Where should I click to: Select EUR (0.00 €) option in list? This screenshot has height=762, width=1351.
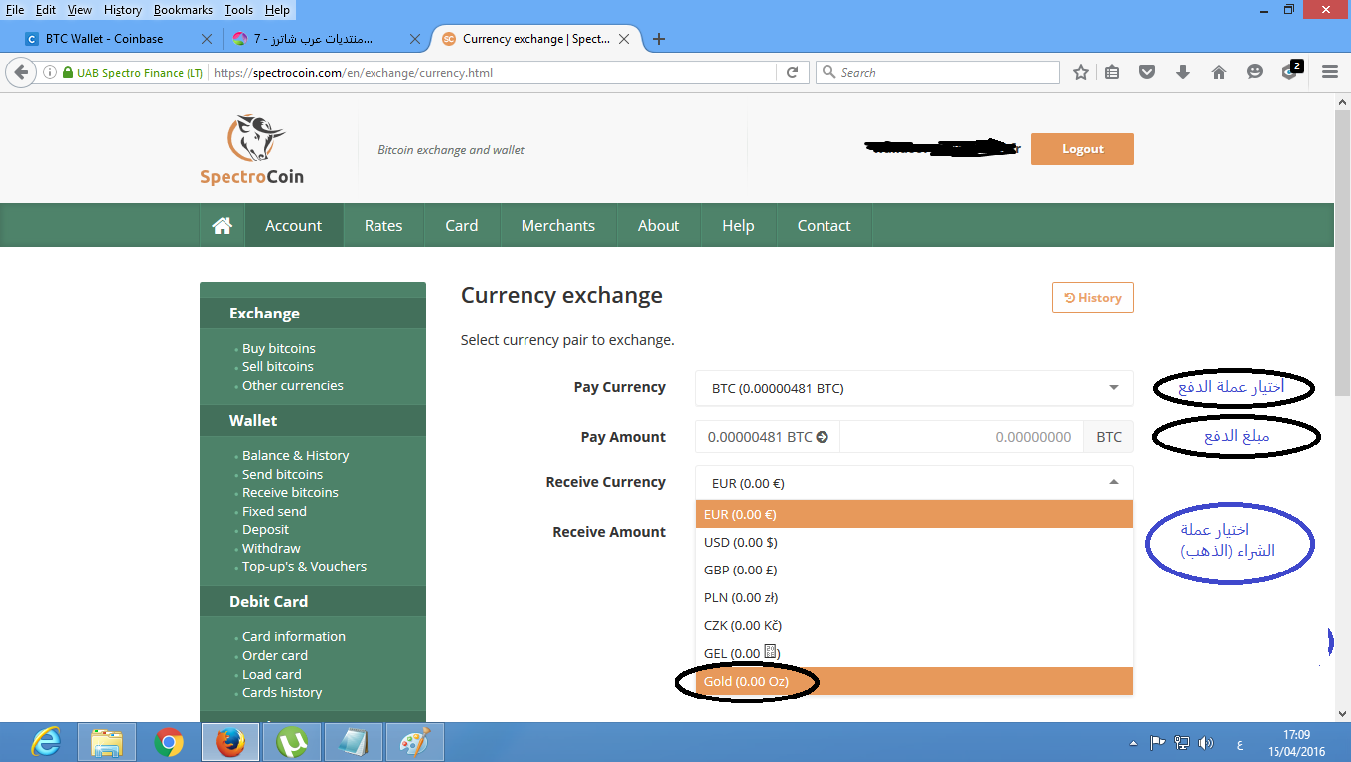914,514
